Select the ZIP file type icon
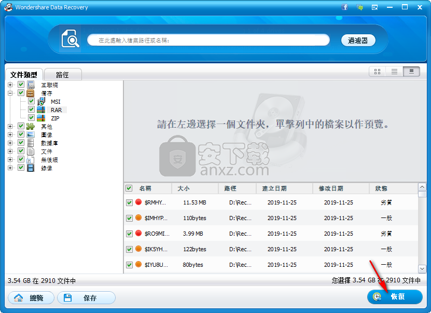The image size is (431, 313). (x=41, y=118)
